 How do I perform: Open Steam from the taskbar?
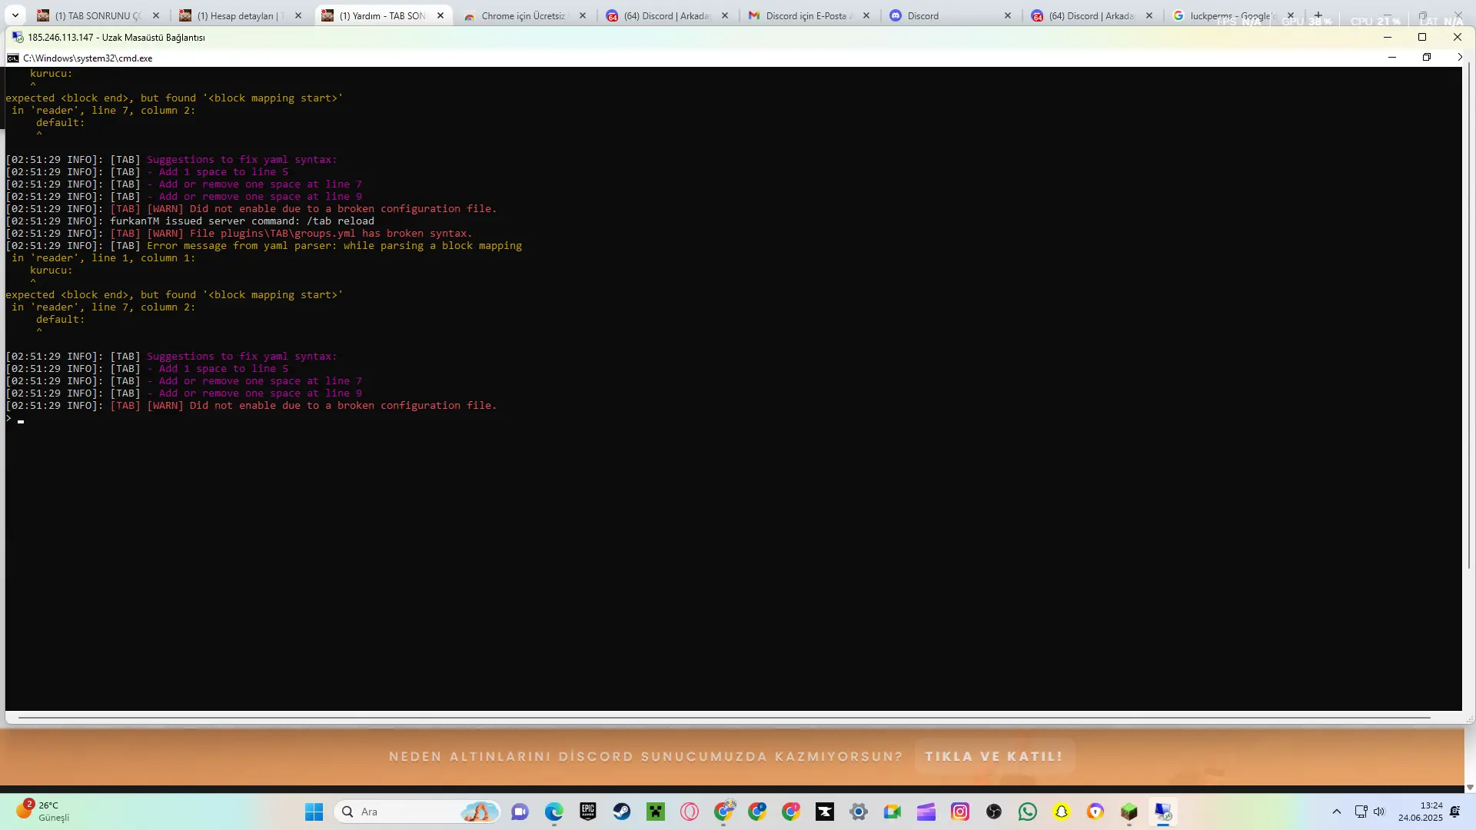tap(622, 812)
